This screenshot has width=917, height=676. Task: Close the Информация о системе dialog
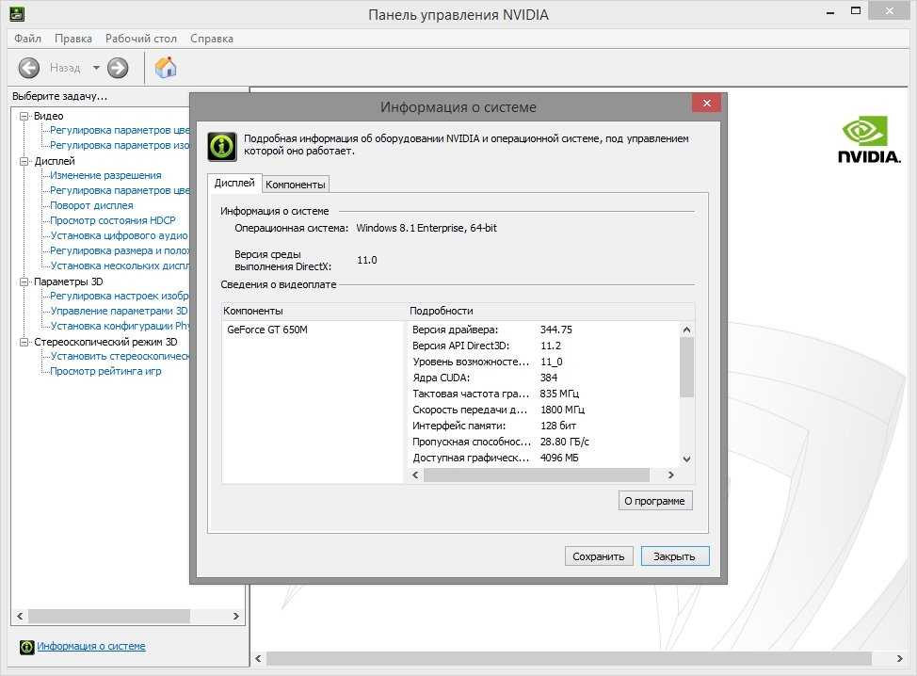click(706, 104)
